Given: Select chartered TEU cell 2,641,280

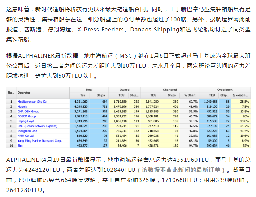Looking at the screenshot, I should [150, 102].
